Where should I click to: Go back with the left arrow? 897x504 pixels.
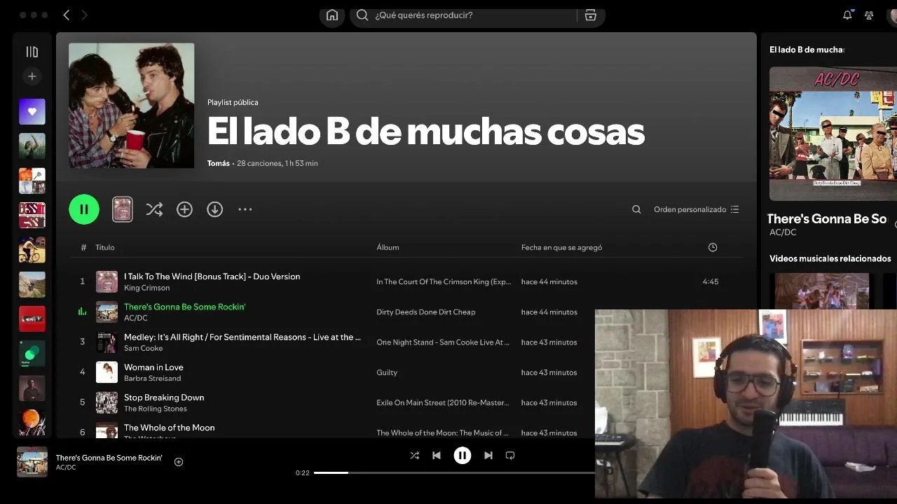pyautogui.click(x=66, y=15)
